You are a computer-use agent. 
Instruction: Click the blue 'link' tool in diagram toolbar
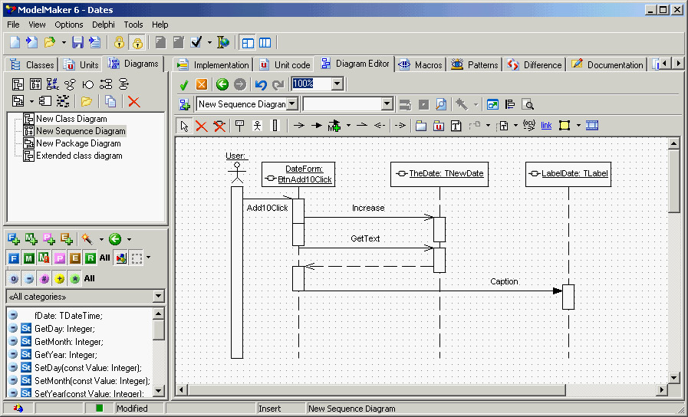(x=546, y=126)
